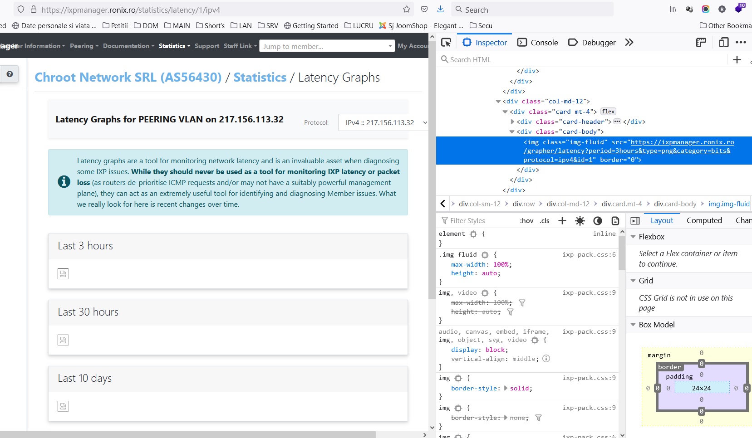Open the LUCRU bookmarks folder
752x438 pixels.
(359, 25)
